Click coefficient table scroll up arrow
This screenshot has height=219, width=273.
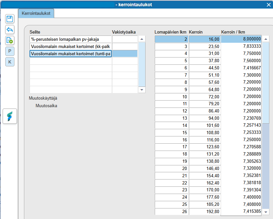click(x=266, y=39)
